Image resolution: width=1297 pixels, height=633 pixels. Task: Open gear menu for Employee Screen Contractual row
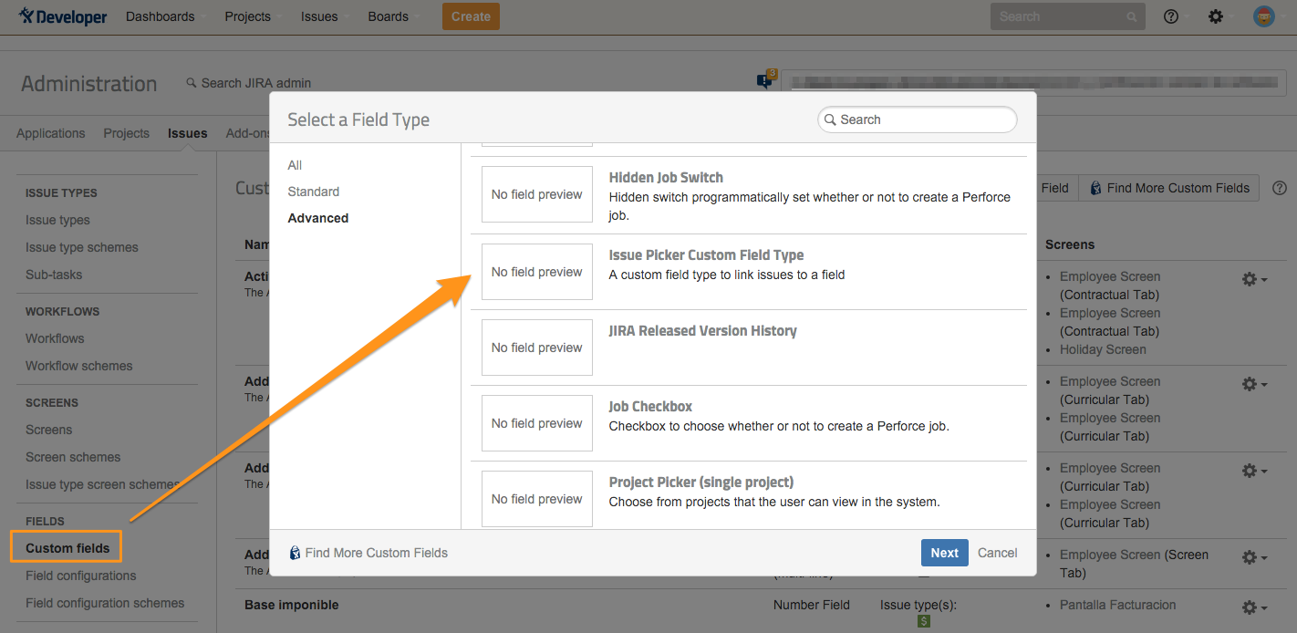click(x=1255, y=279)
